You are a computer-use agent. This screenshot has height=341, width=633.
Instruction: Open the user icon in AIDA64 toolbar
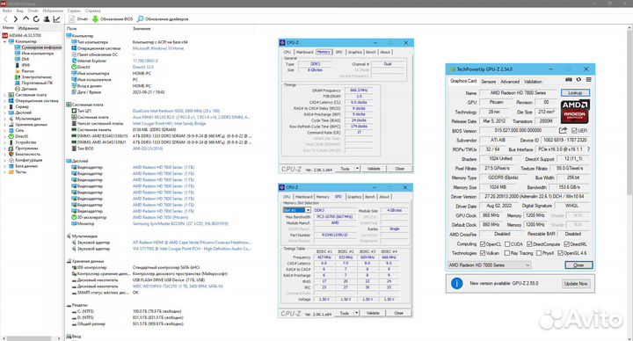pyautogui.click(x=47, y=19)
